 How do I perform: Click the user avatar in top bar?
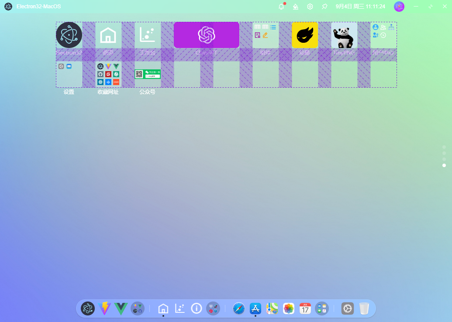click(x=399, y=7)
